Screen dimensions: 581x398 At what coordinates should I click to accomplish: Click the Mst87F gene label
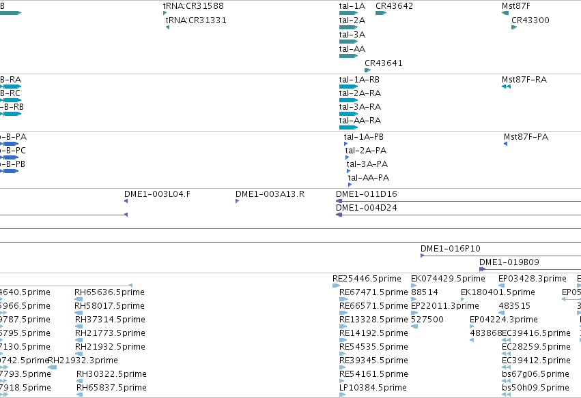[x=515, y=6]
